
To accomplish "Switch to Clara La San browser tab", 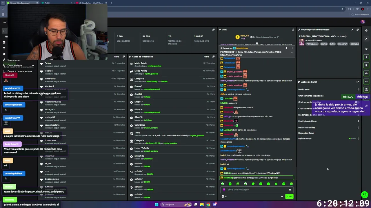I will (x=91, y=3).
